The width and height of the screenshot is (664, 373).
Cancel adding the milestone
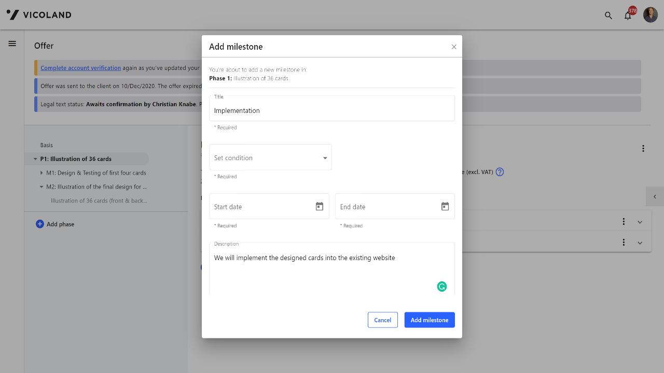(x=383, y=320)
